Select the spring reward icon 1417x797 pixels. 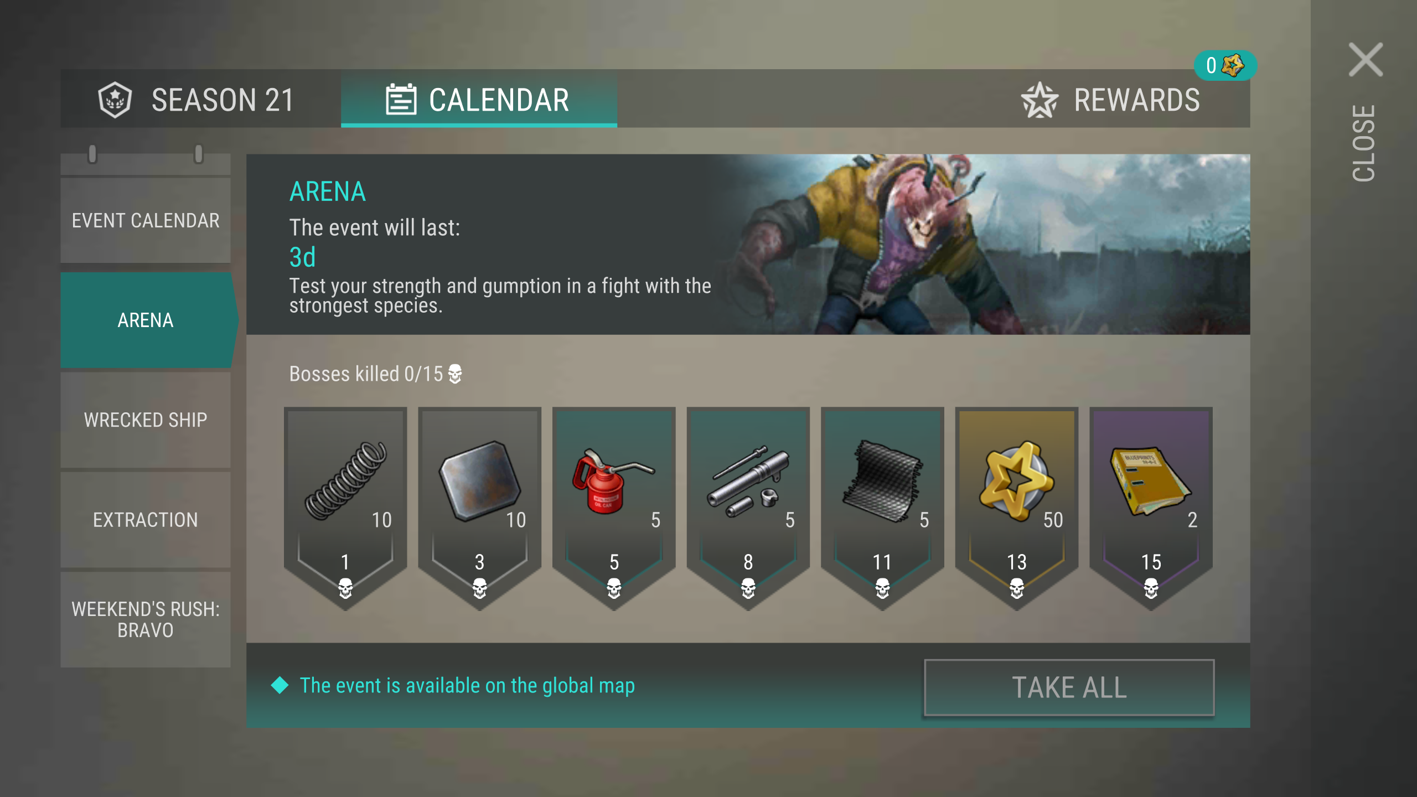[x=345, y=480]
